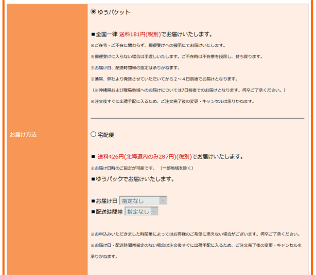Open the 配送時間帯 dropdown

tap(141, 211)
